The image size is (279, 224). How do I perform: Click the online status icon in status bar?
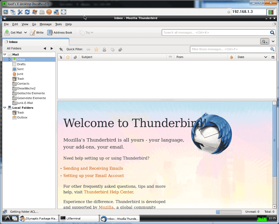pos(5,212)
